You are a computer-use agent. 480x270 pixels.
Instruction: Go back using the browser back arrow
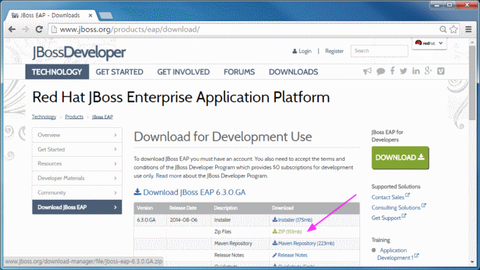pyautogui.click(x=12, y=29)
